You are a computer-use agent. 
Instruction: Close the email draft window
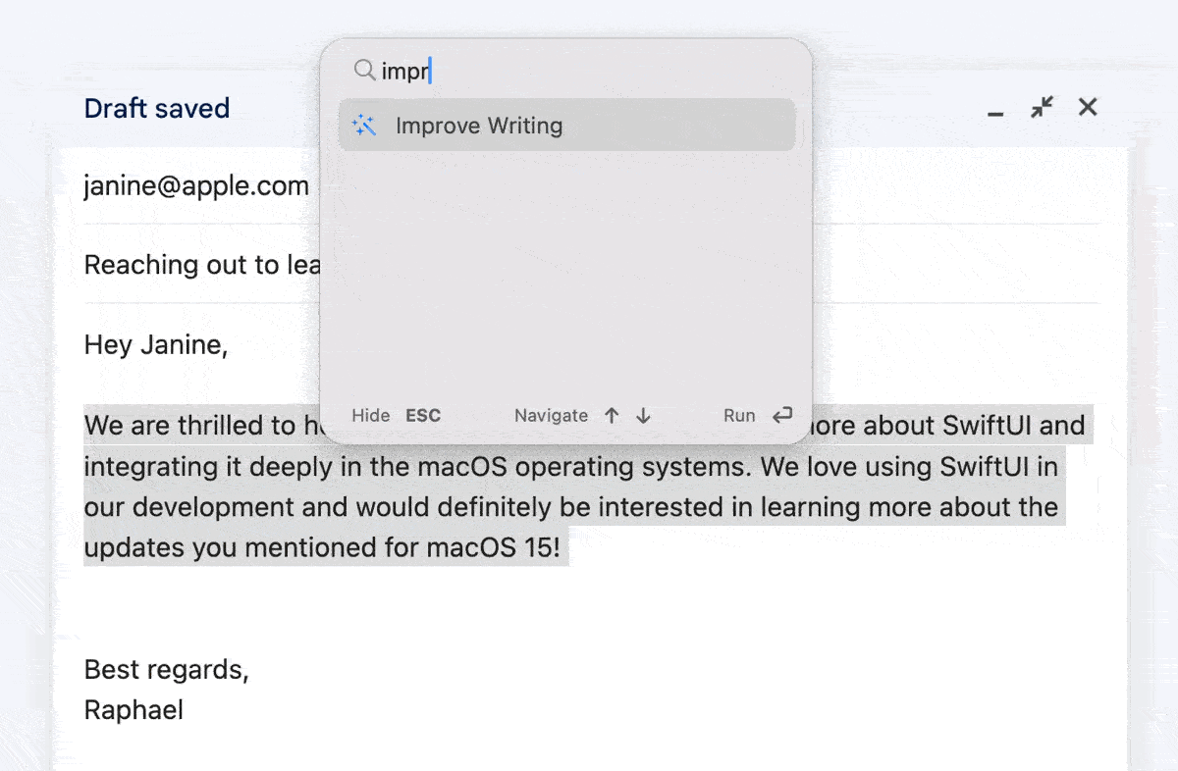(x=1088, y=107)
